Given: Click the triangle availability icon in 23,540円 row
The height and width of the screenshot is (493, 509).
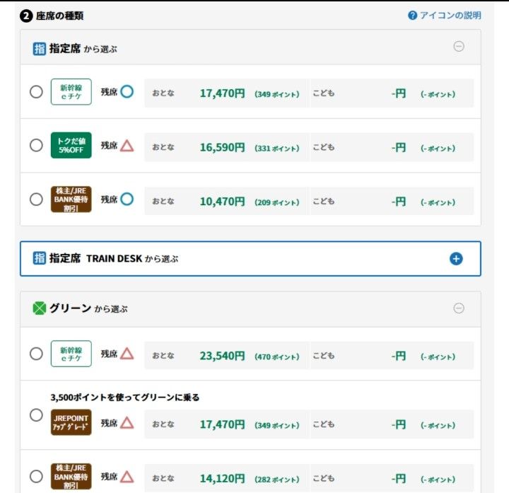Looking at the screenshot, I should click(x=127, y=354).
